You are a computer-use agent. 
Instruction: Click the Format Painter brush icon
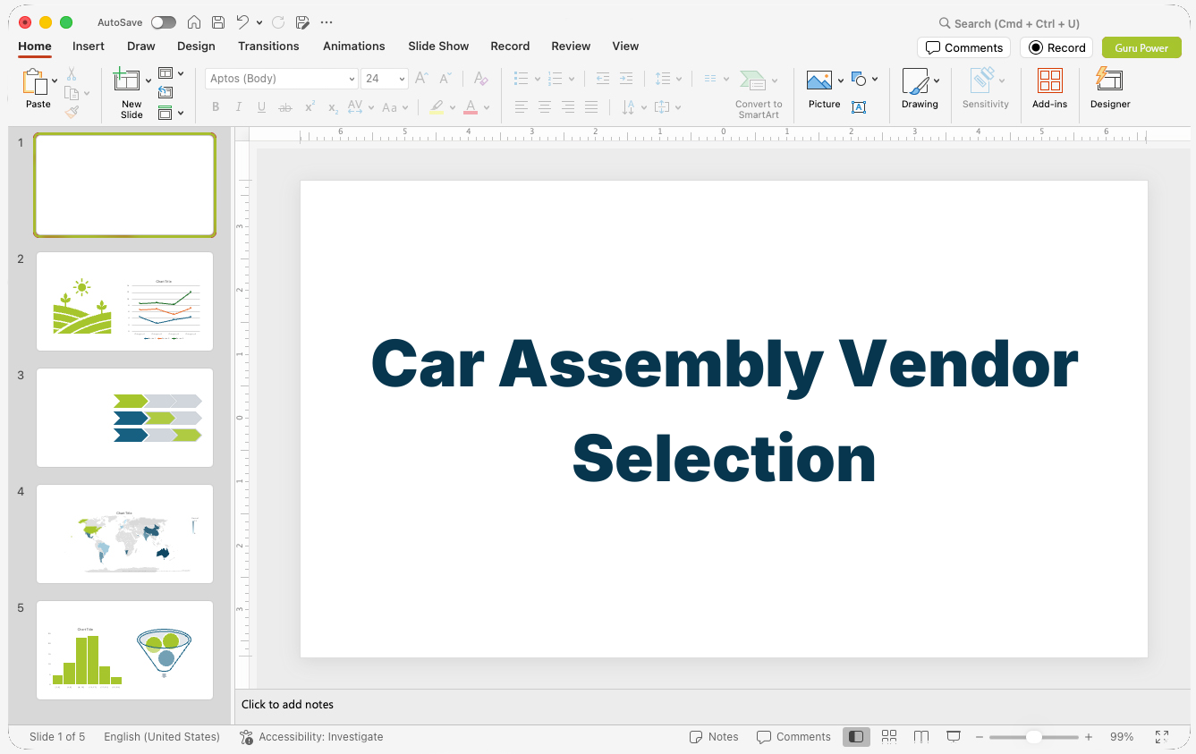72,112
